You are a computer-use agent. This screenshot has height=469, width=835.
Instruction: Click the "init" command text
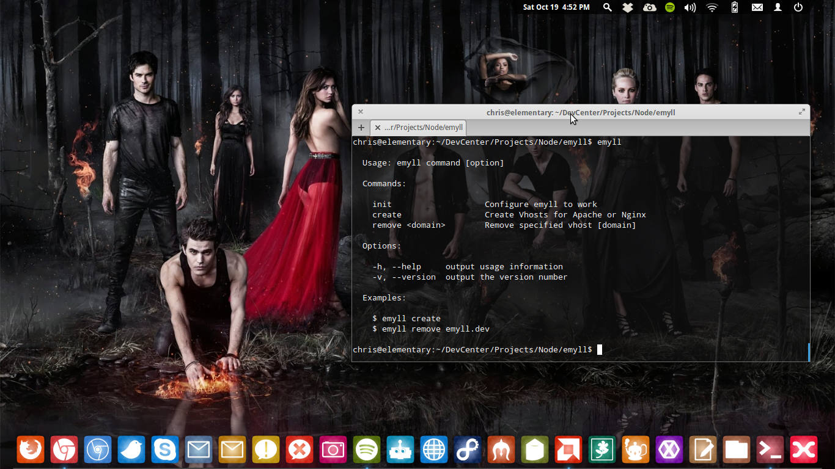tap(382, 205)
